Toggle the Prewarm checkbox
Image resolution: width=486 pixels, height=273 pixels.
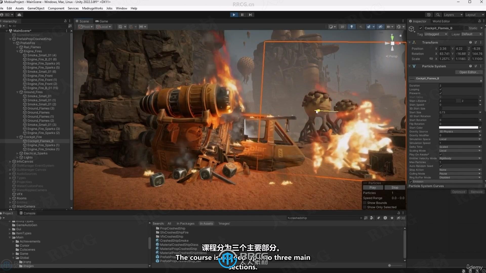[440, 93]
